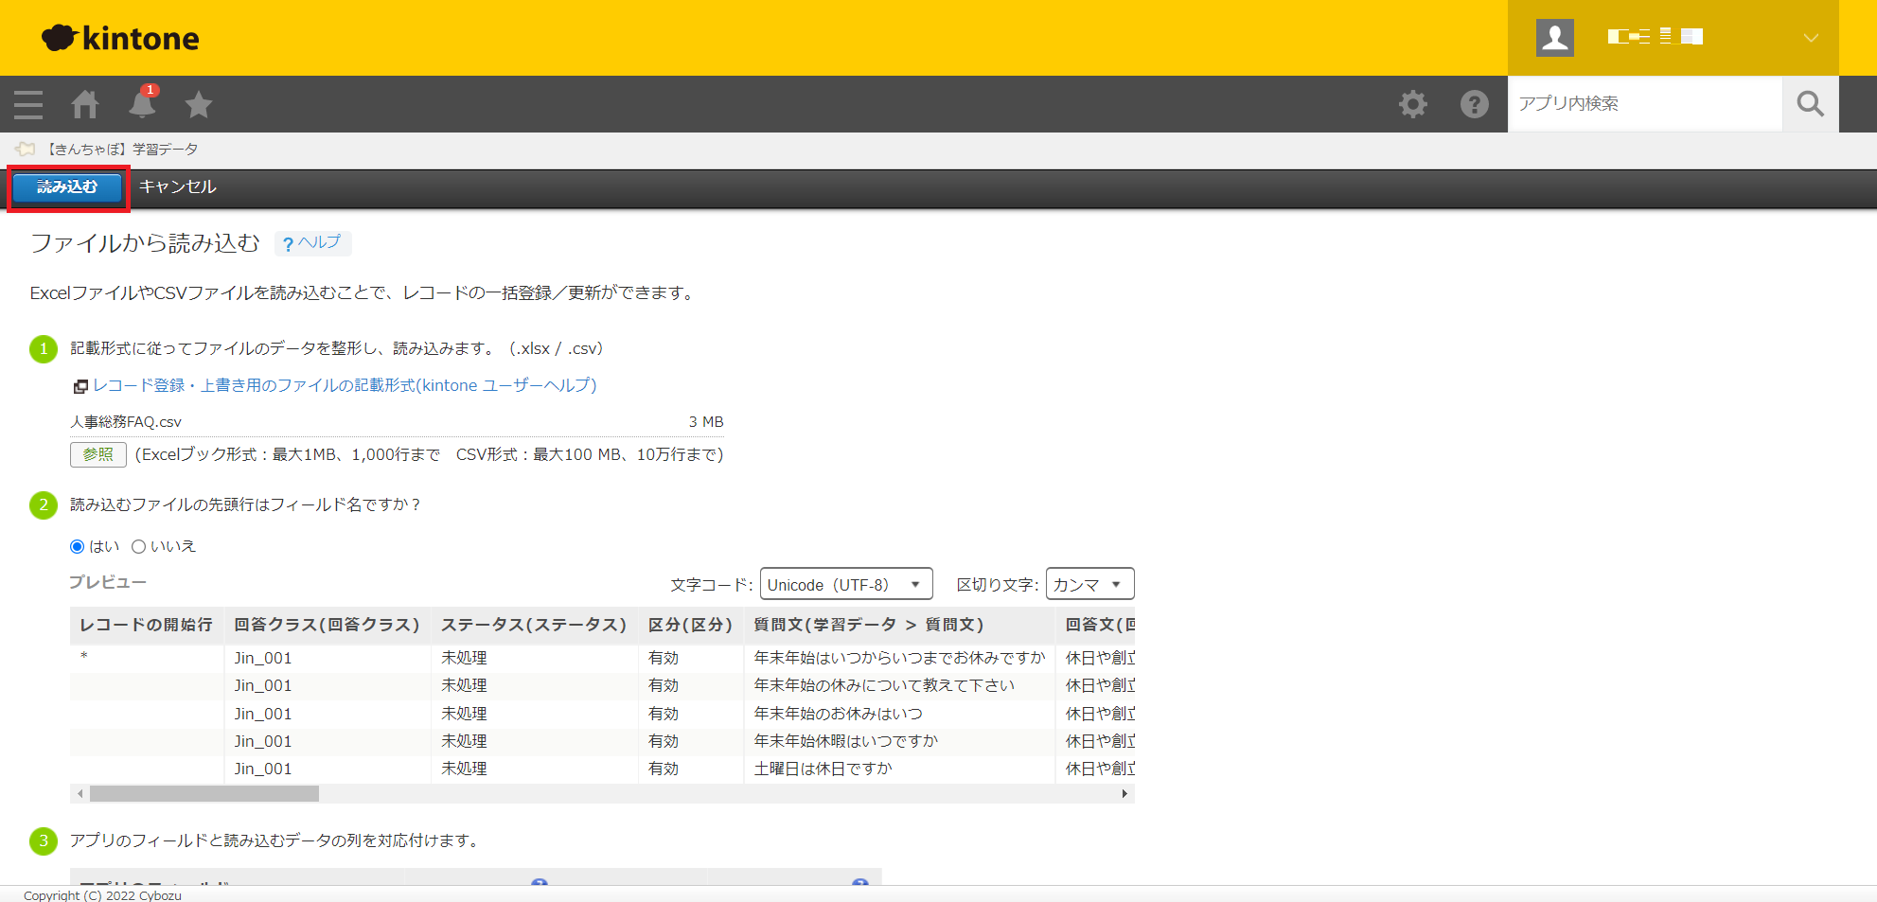The width and height of the screenshot is (1877, 902).
Task: Select the はい radio button
Action: pyautogui.click(x=78, y=547)
